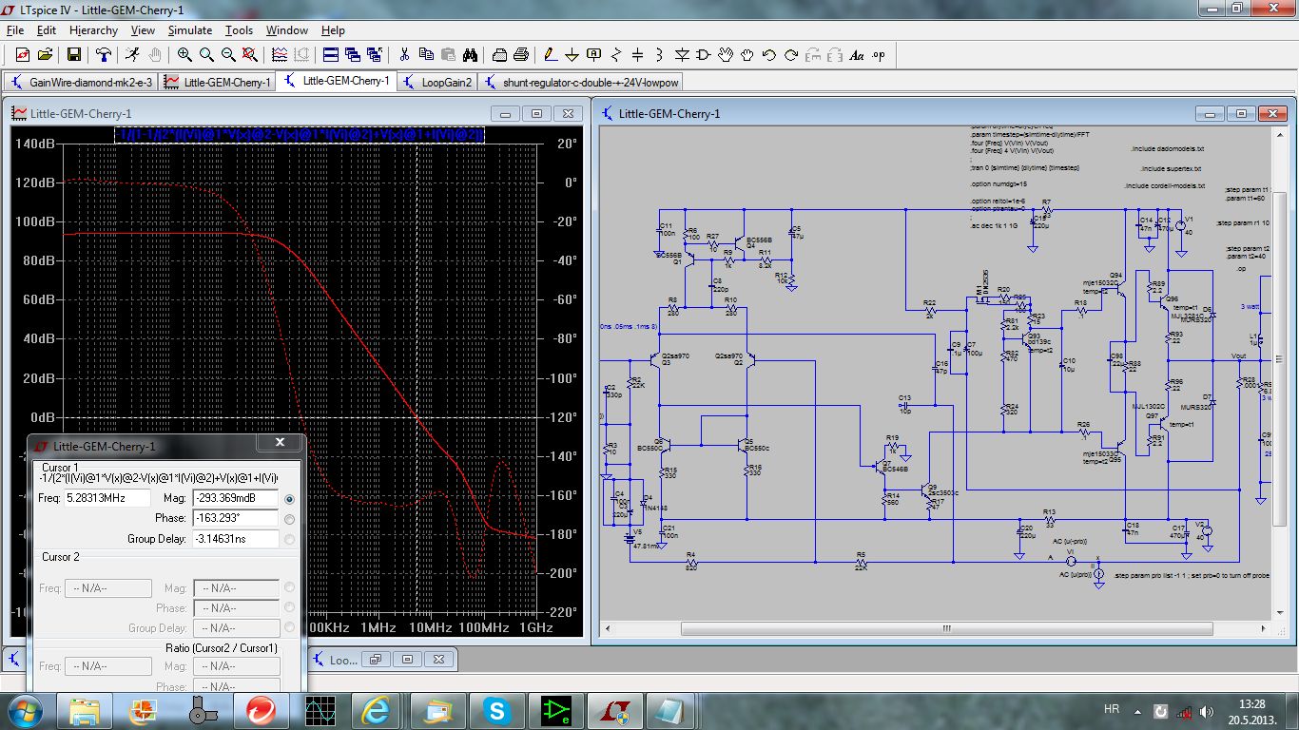The width and height of the screenshot is (1299, 730).
Task: Open the Help menu
Action: pos(333,30)
